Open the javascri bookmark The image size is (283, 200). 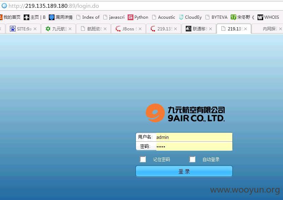coord(114,17)
